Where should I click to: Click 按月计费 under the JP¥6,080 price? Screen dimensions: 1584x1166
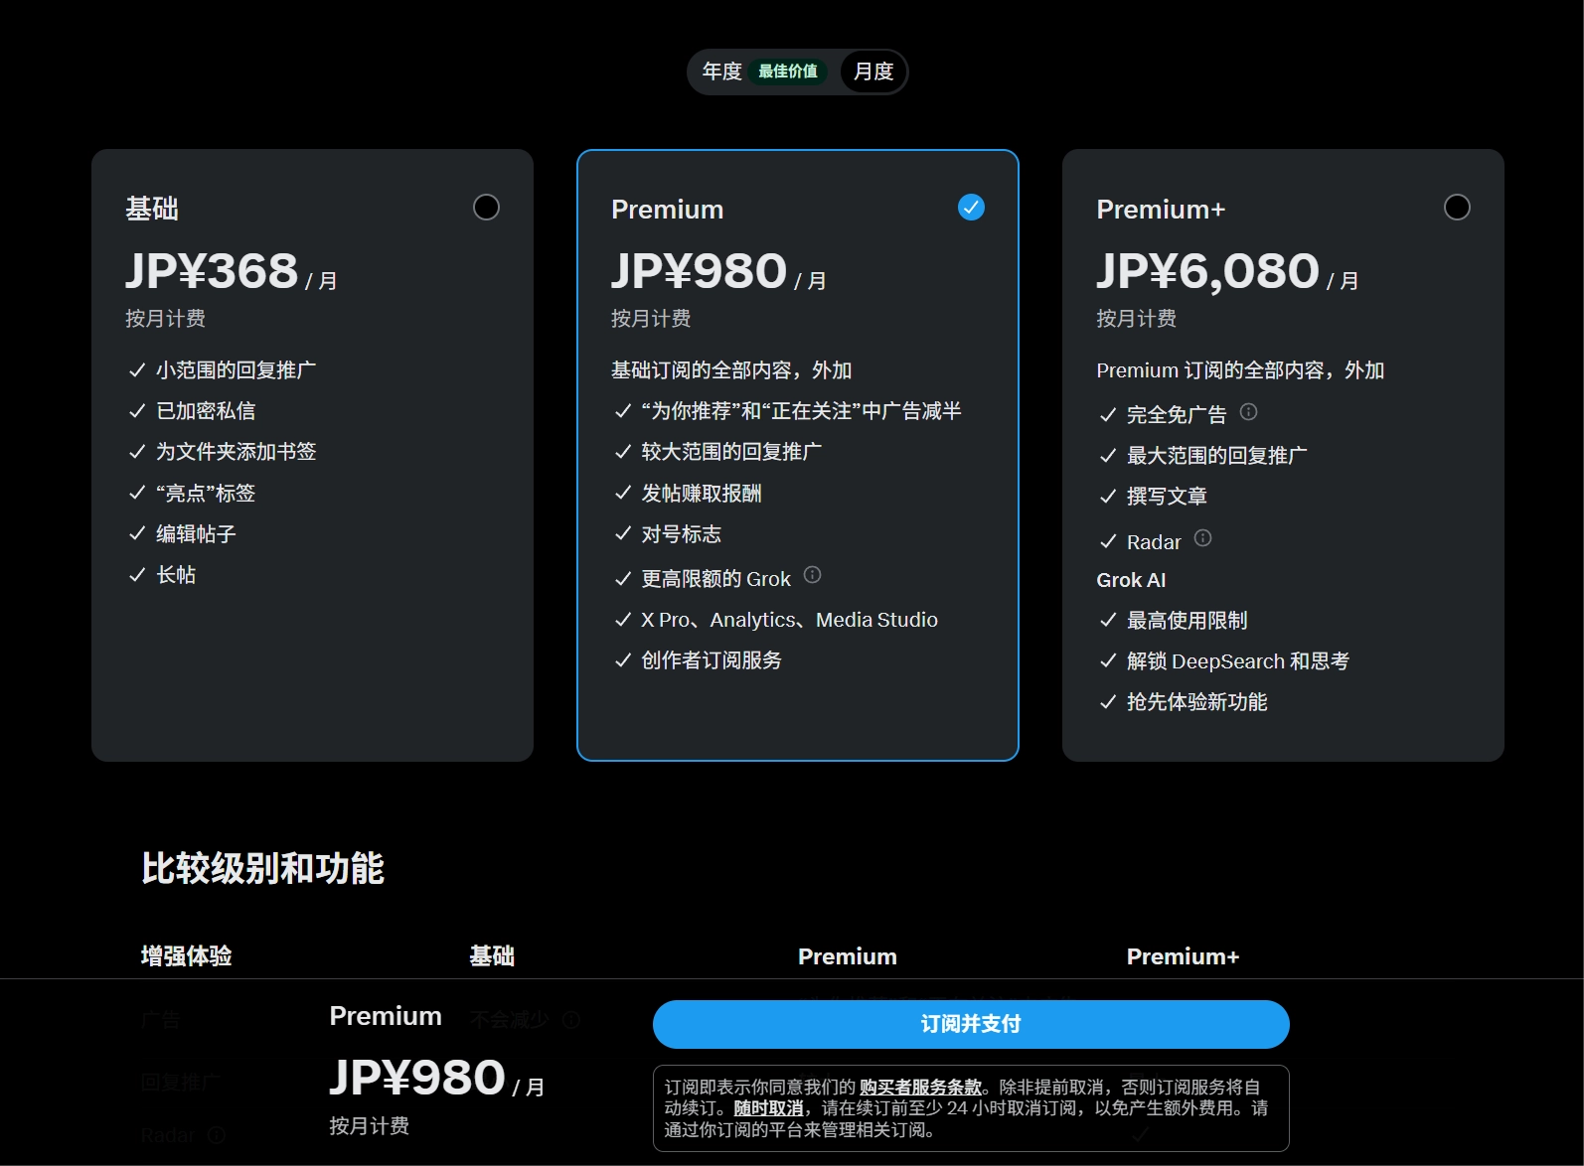[1136, 319]
